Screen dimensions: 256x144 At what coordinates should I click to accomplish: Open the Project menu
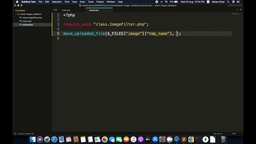[x=100, y=2]
